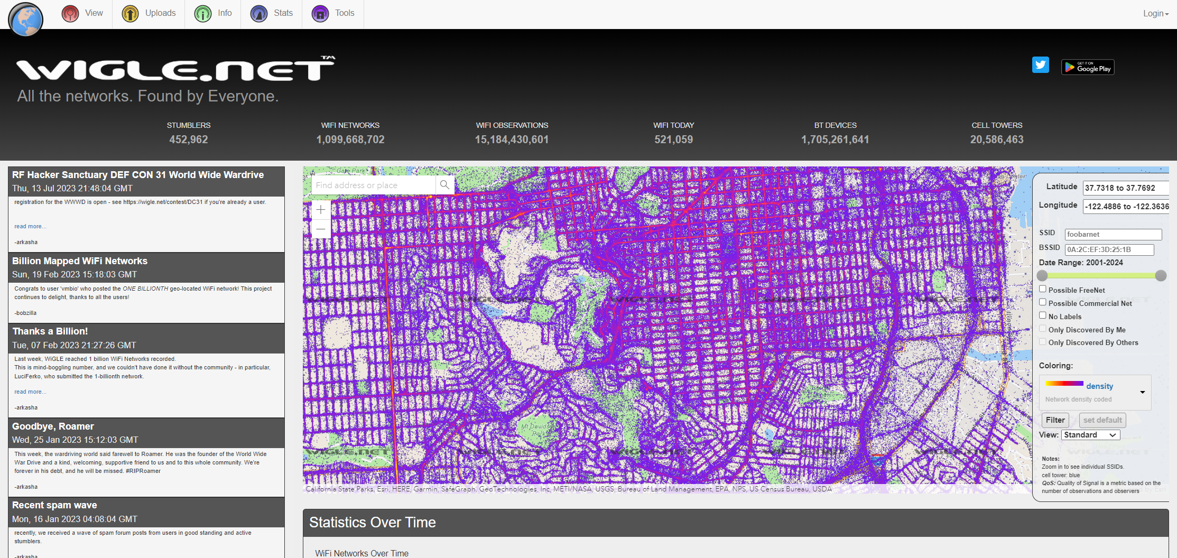Click the WiGLE.net banner logo

(175, 69)
